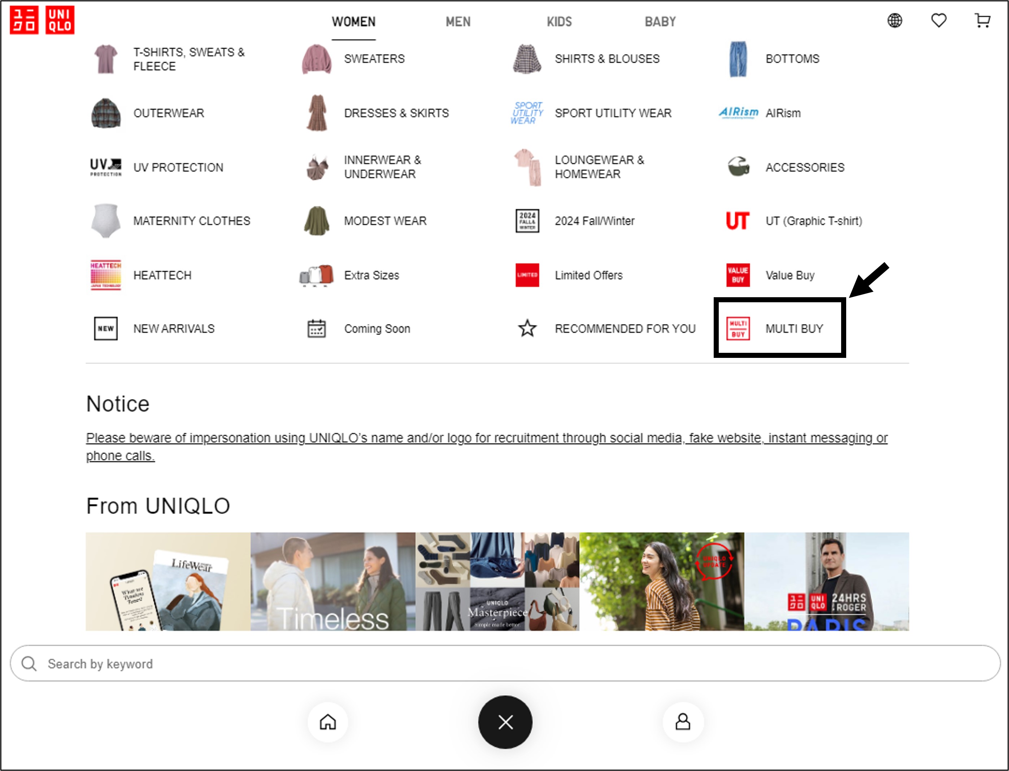Open SPORT UTILITY WEAR link

point(613,113)
